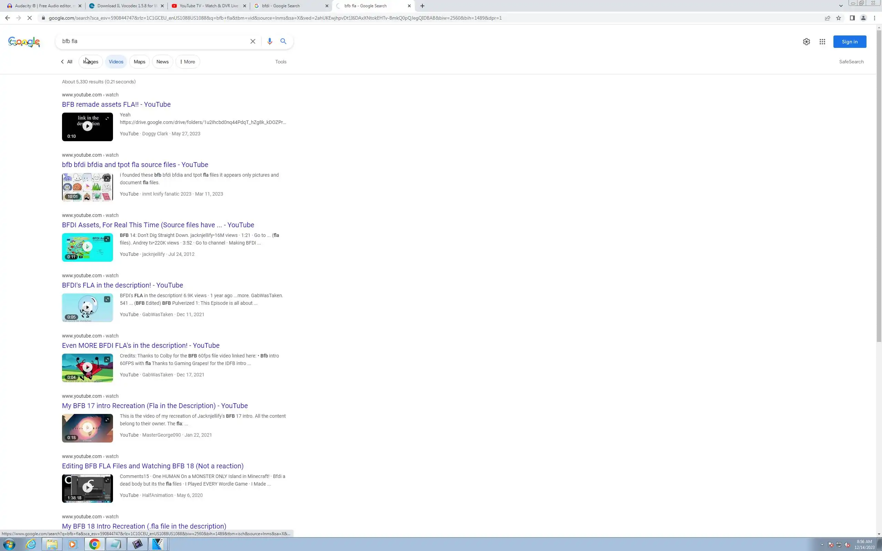Image resolution: width=882 pixels, height=551 pixels.
Task: Click the Share this page icon
Action: [827, 18]
